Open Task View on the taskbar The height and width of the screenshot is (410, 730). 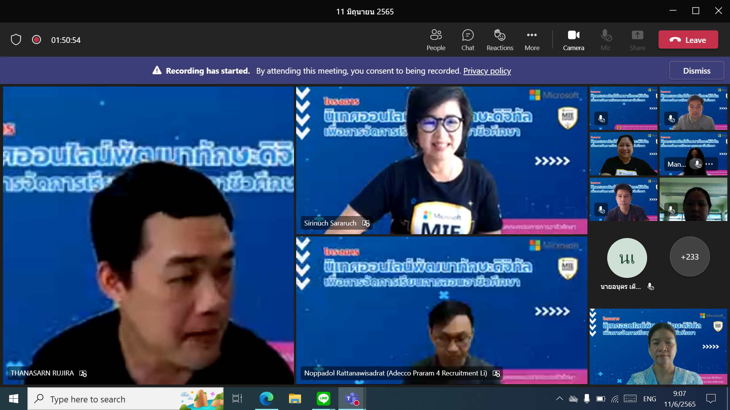pyautogui.click(x=237, y=399)
